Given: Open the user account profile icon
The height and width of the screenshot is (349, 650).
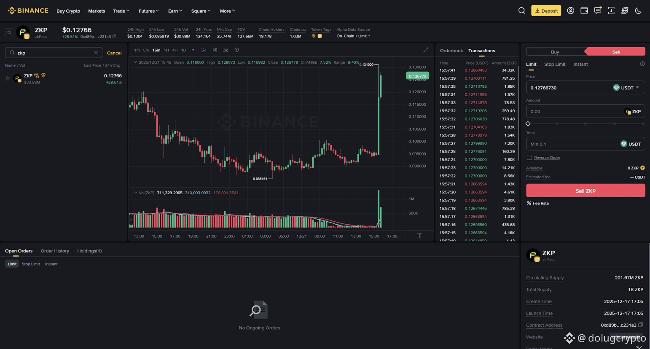Looking at the screenshot, I should (x=570, y=11).
